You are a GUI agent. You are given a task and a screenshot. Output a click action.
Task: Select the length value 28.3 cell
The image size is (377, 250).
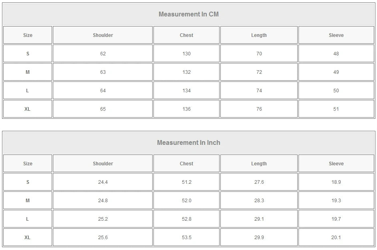point(259,201)
